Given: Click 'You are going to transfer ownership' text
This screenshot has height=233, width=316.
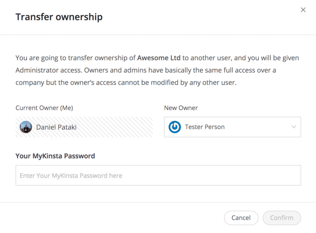Looking at the screenshot, I should point(75,58).
